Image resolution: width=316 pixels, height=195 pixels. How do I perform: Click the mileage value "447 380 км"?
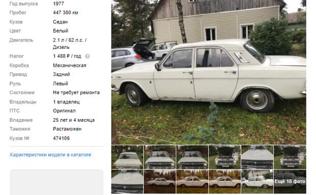tap(66, 13)
